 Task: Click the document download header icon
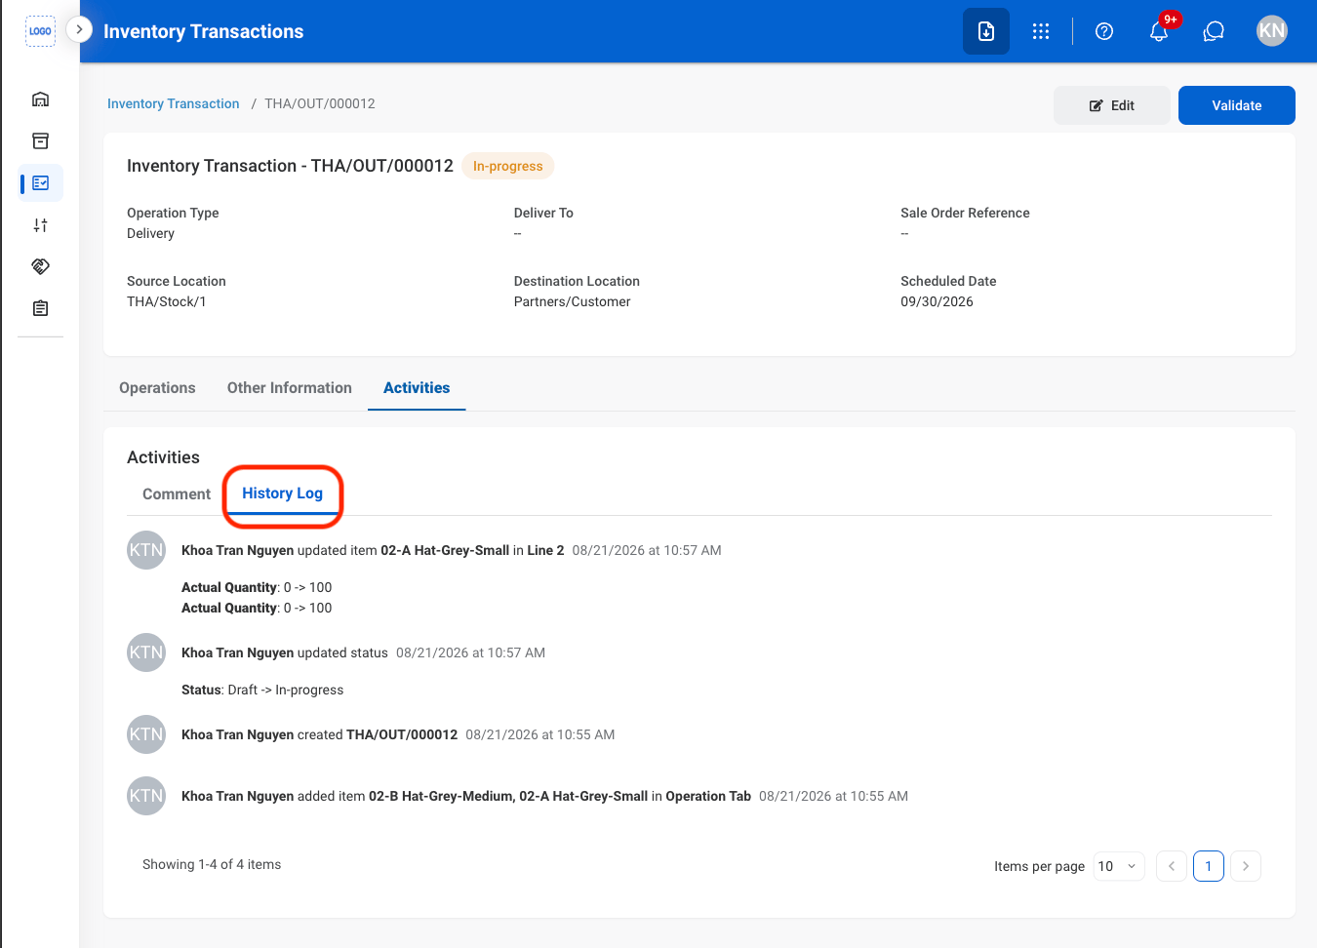(986, 31)
